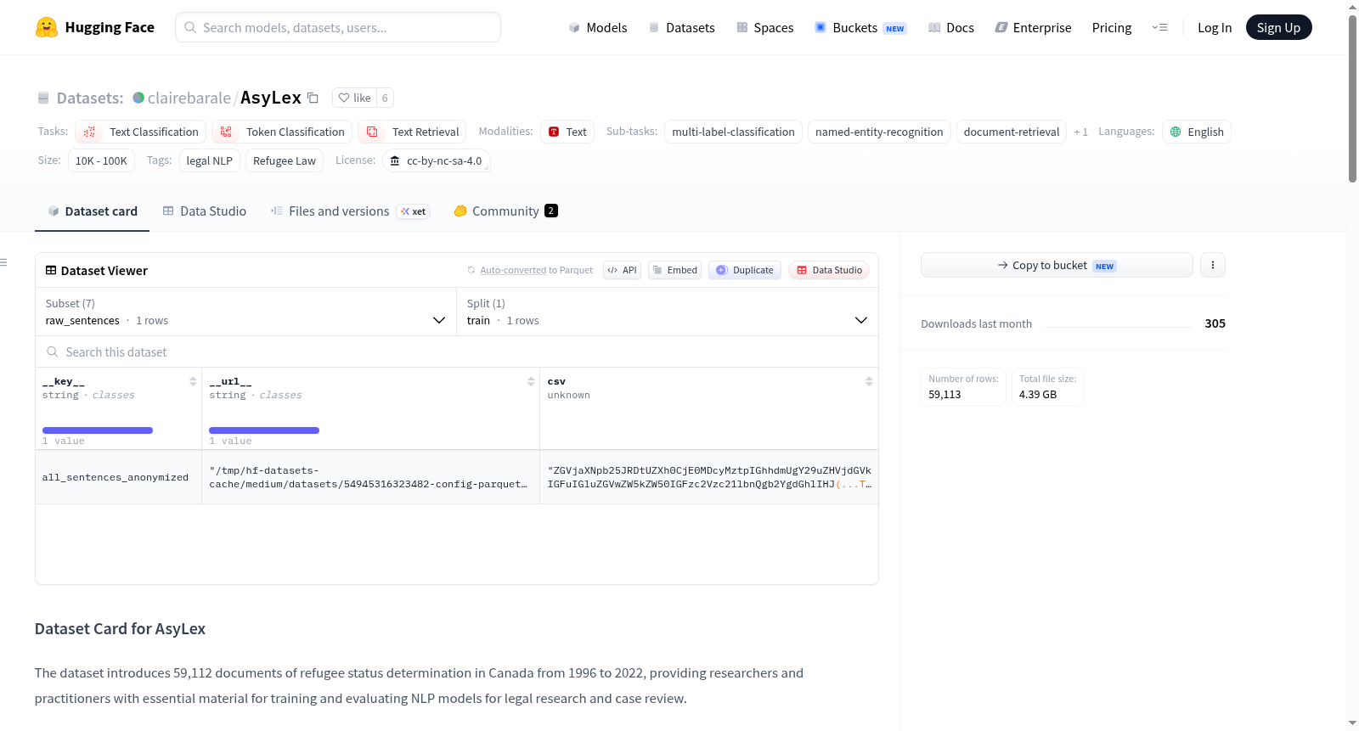The width and height of the screenshot is (1359, 731).
Task: Duplicate the dataset viewer
Action: click(745, 270)
